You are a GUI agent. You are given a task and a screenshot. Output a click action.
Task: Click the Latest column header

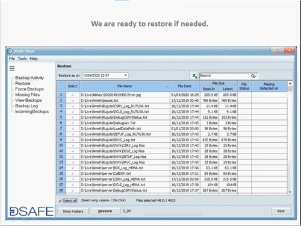228,89
